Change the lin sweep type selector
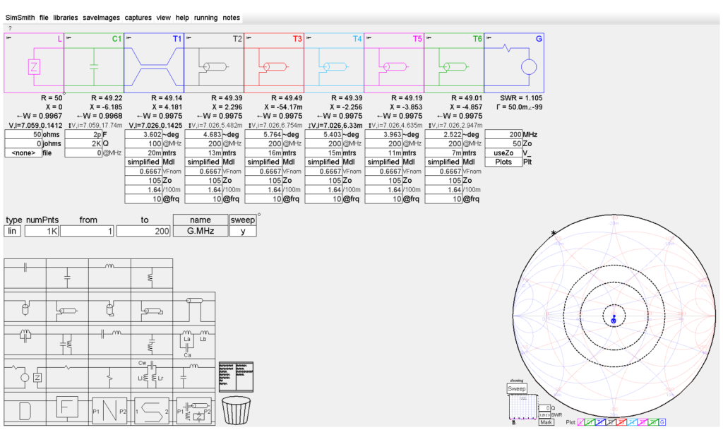This screenshot has height=430, width=723. (13, 231)
